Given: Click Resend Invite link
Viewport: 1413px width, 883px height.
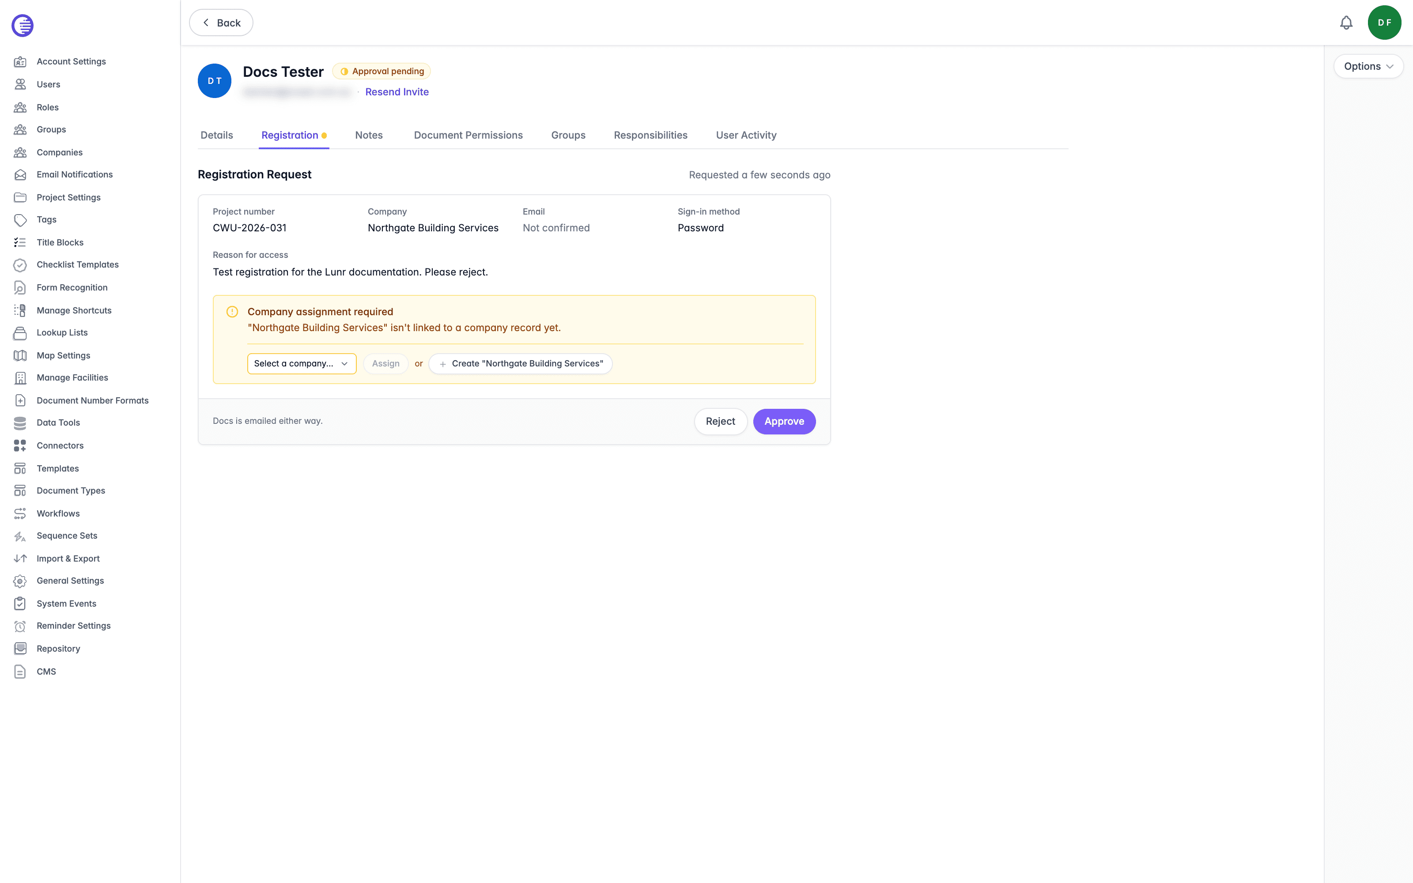Looking at the screenshot, I should pos(397,92).
